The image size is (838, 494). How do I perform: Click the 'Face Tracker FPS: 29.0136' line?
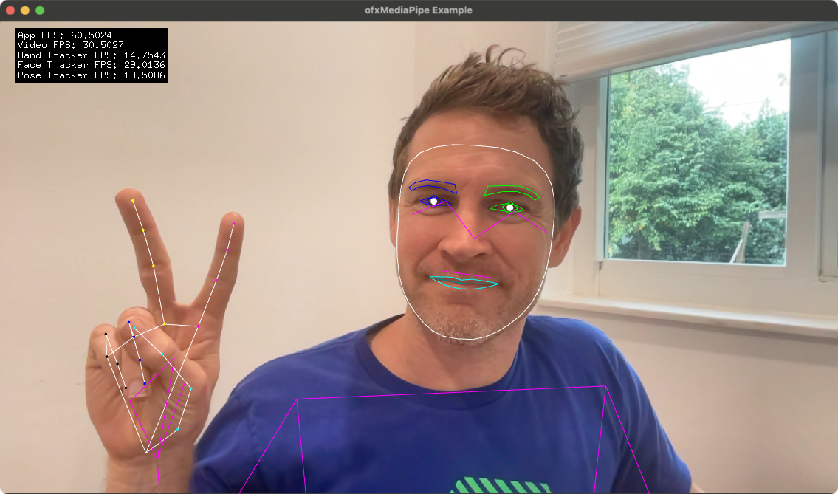point(91,65)
